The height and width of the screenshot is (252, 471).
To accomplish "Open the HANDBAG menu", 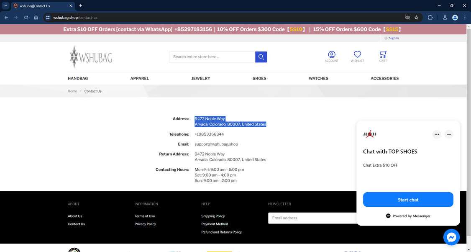I will [78, 78].
